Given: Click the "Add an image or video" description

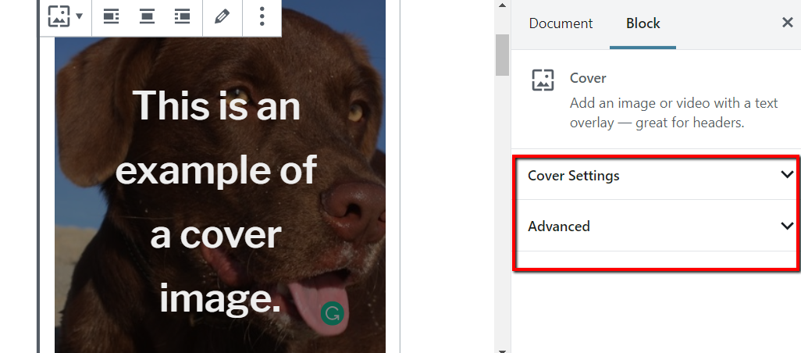Looking at the screenshot, I should (x=673, y=113).
